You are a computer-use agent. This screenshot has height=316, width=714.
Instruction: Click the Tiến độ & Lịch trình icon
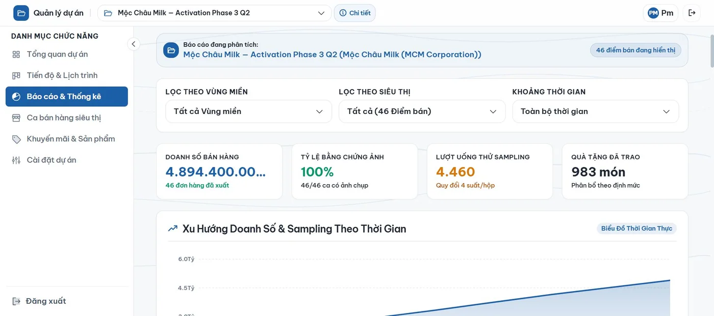tap(16, 75)
